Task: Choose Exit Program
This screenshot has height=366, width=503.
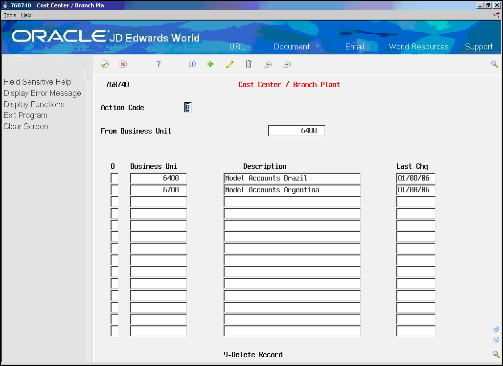Action: click(25, 115)
